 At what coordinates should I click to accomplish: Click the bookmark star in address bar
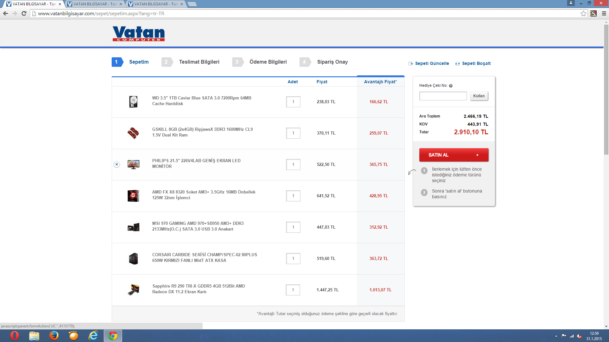point(583,14)
